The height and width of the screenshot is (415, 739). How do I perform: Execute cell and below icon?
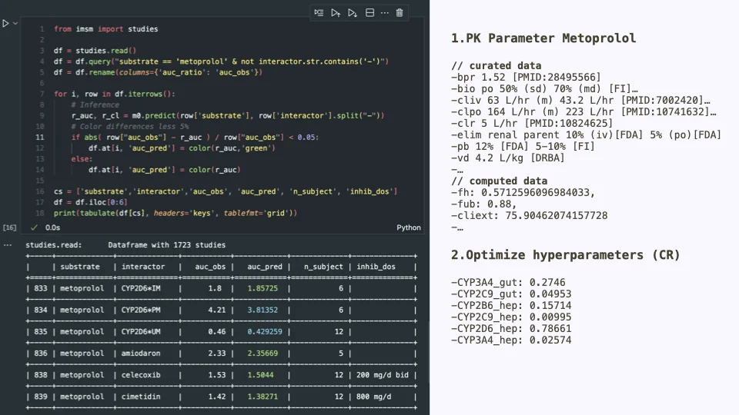(352, 13)
